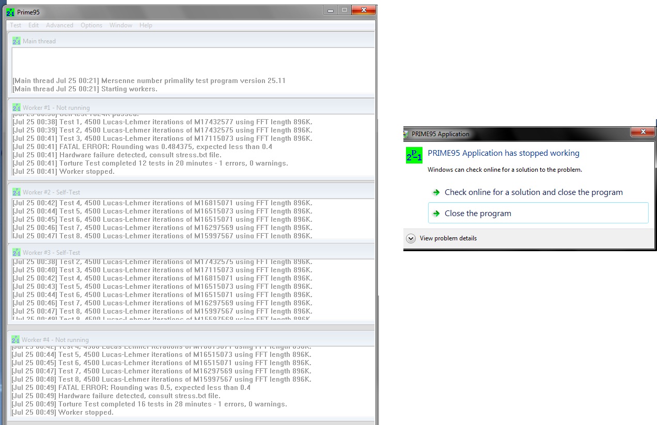Viewport: 657px width, 425px height.
Task: Select the Worker #3 - Self-Test title bar
Action: click(191, 252)
